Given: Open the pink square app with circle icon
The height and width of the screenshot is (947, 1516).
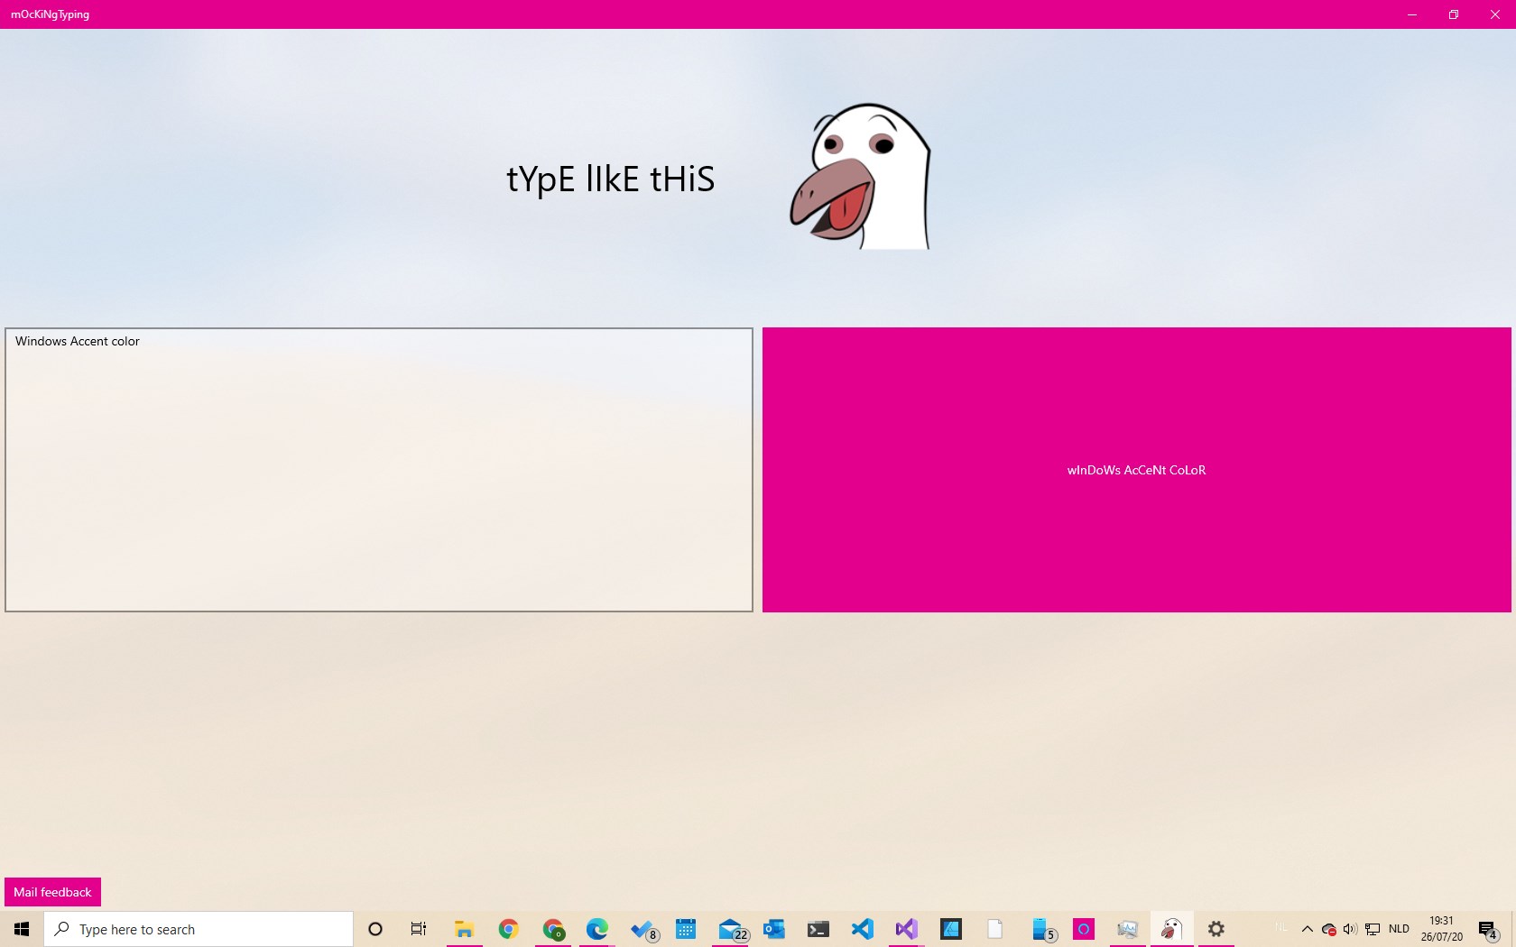Looking at the screenshot, I should pyautogui.click(x=1084, y=929).
